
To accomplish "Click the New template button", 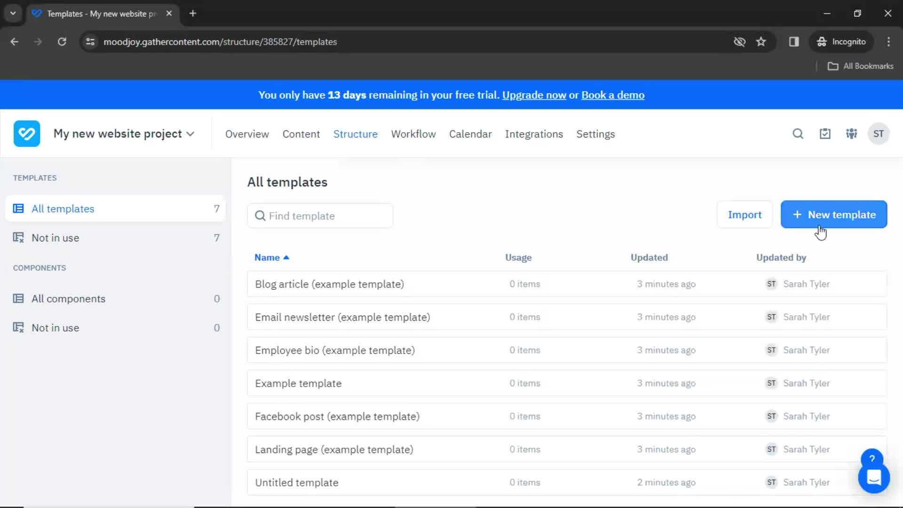I will tap(834, 214).
